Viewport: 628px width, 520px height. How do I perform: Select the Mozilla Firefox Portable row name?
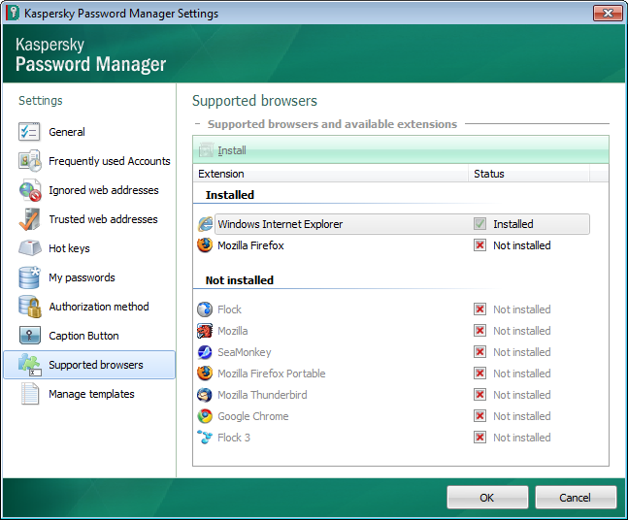pyautogui.click(x=272, y=374)
